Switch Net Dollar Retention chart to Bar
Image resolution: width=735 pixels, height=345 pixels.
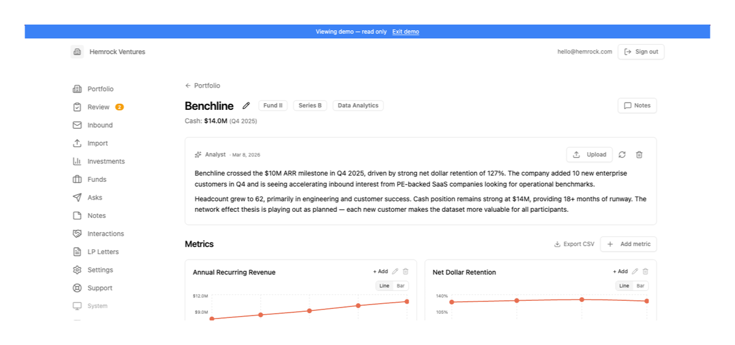[x=641, y=286]
